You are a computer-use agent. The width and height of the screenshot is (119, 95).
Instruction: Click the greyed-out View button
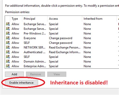pyautogui.click(x=57, y=74)
